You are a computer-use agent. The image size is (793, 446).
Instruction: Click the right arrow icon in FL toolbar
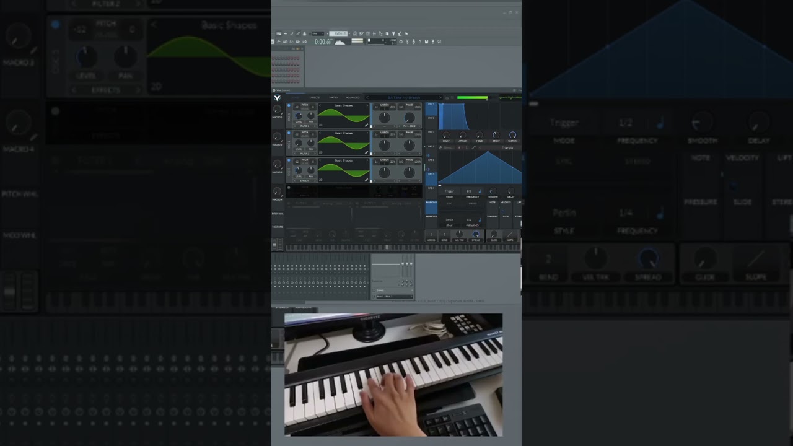pyautogui.click(x=285, y=33)
